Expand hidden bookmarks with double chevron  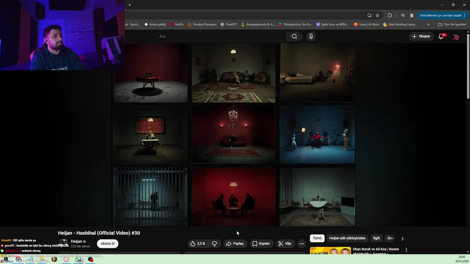coord(428,25)
